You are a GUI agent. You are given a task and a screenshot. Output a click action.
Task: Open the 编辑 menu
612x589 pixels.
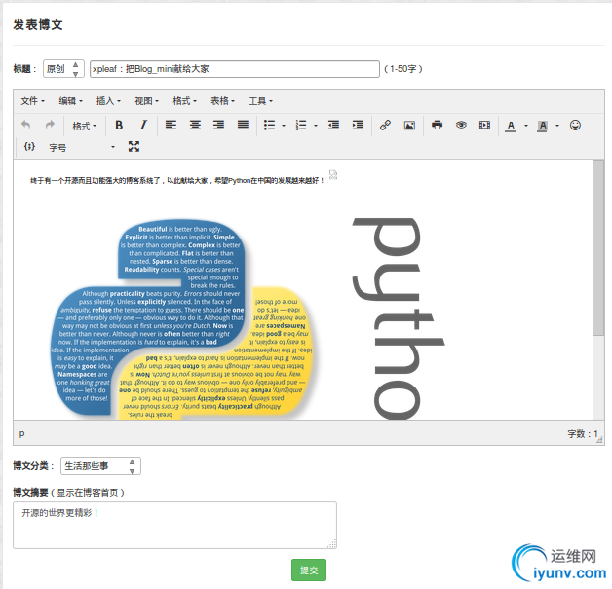coord(70,101)
